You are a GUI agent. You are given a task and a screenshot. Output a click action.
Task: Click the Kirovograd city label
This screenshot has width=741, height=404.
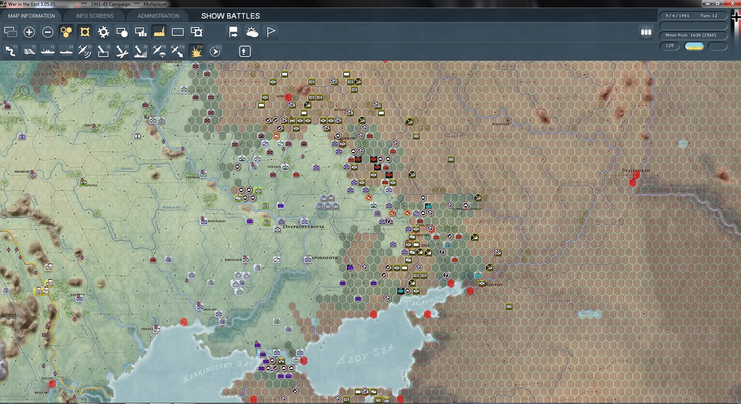[x=216, y=221]
